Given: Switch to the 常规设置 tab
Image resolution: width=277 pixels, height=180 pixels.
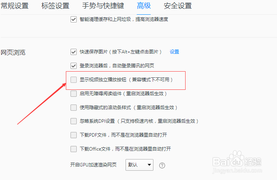Looking at the screenshot, I should (x=15, y=6).
